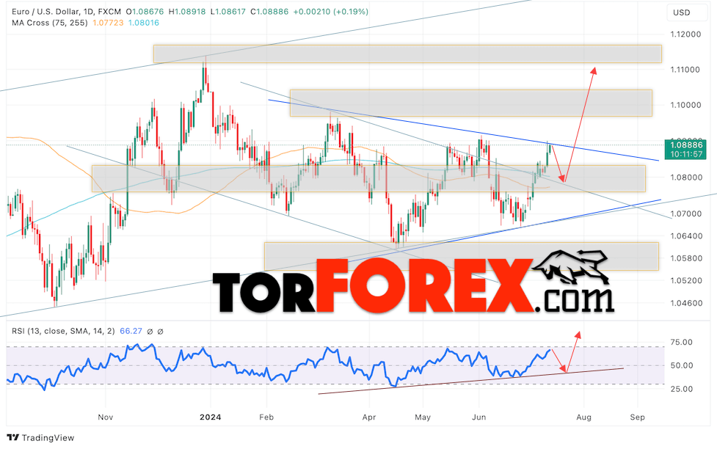Click the Sep label on time axis

pyautogui.click(x=638, y=417)
